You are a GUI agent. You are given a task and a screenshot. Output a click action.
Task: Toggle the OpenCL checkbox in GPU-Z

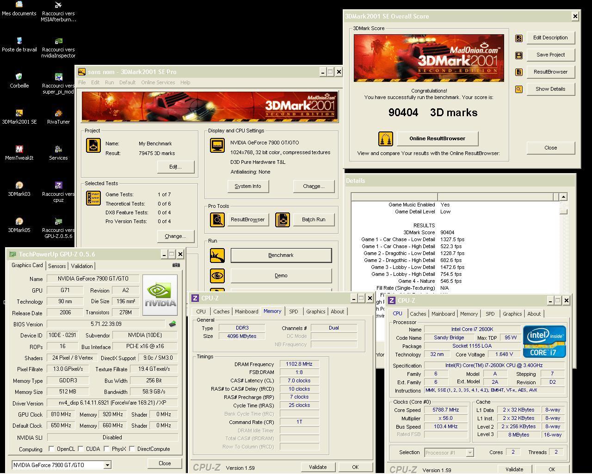pos(51,449)
